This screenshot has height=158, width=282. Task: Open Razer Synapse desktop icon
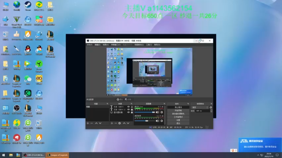coord(39,66)
